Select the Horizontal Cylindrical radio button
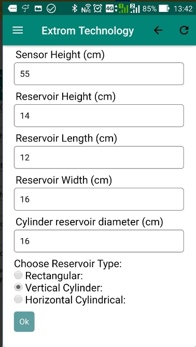 (18, 299)
